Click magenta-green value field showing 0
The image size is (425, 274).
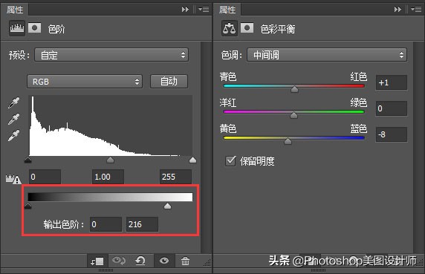pyautogui.click(x=392, y=108)
